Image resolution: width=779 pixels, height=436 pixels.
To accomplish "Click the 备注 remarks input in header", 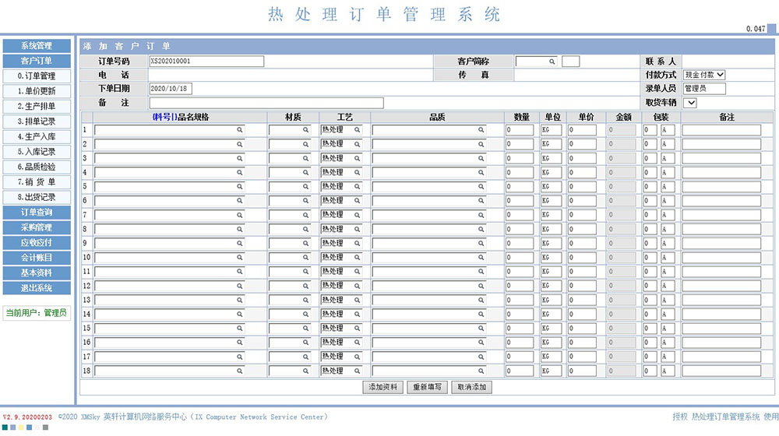I will [x=266, y=103].
